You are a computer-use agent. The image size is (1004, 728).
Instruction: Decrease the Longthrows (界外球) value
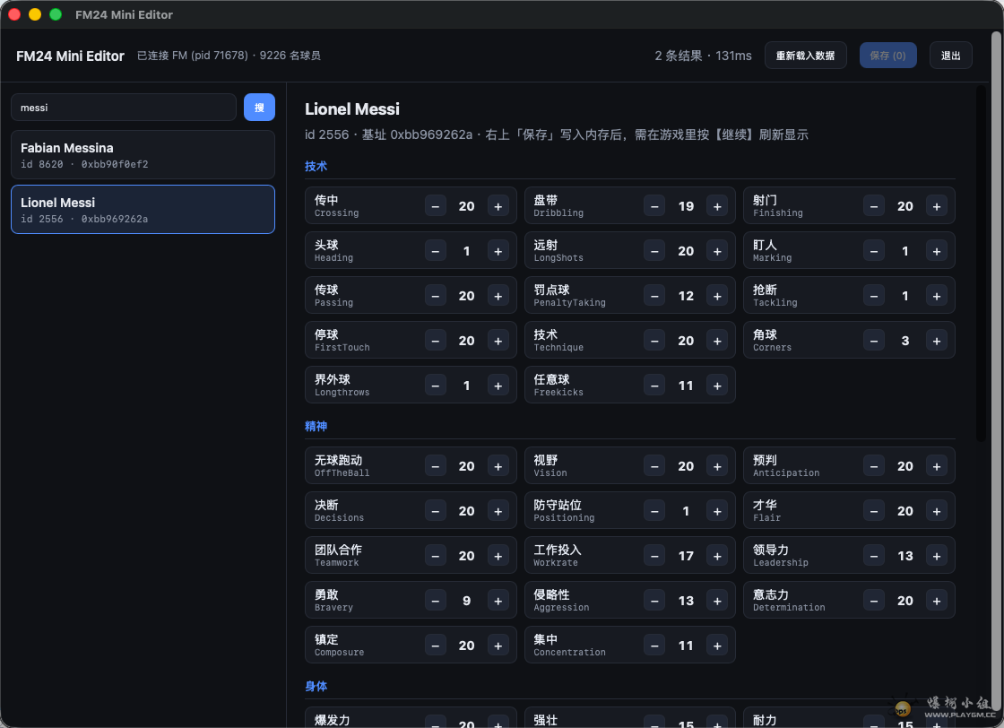tap(436, 386)
